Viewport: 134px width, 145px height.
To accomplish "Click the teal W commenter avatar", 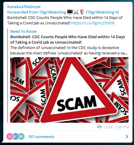I will click(21, 136).
